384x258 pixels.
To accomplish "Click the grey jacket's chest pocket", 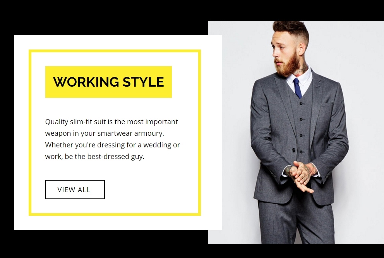I will (x=327, y=104).
